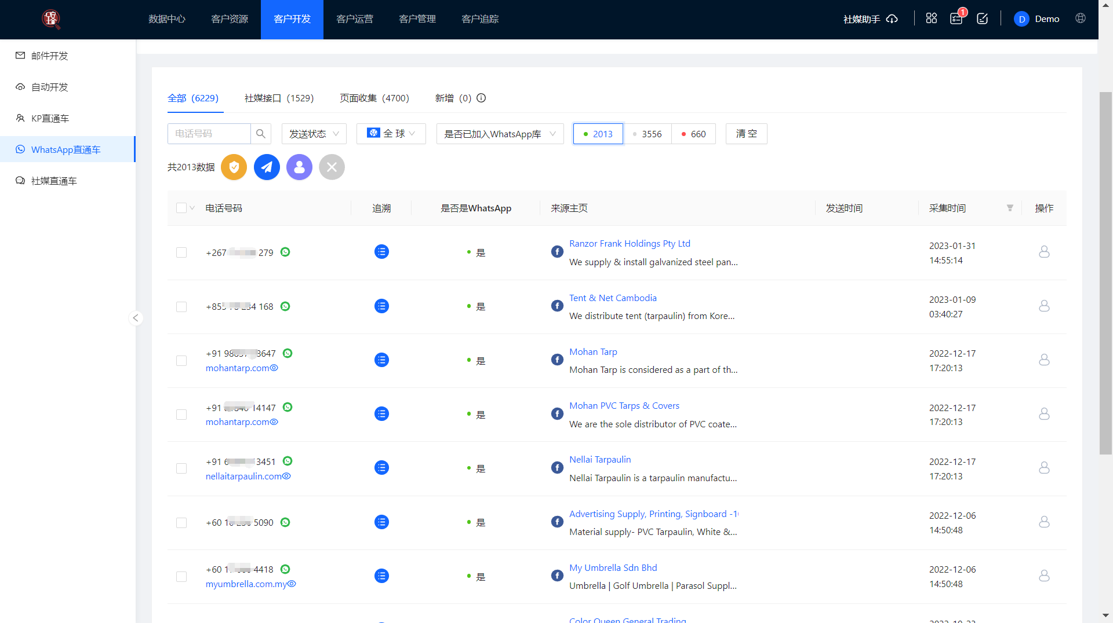Click user action icon in Ranzor Frank row
The height and width of the screenshot is (623, 1113).
[1044, 252]
